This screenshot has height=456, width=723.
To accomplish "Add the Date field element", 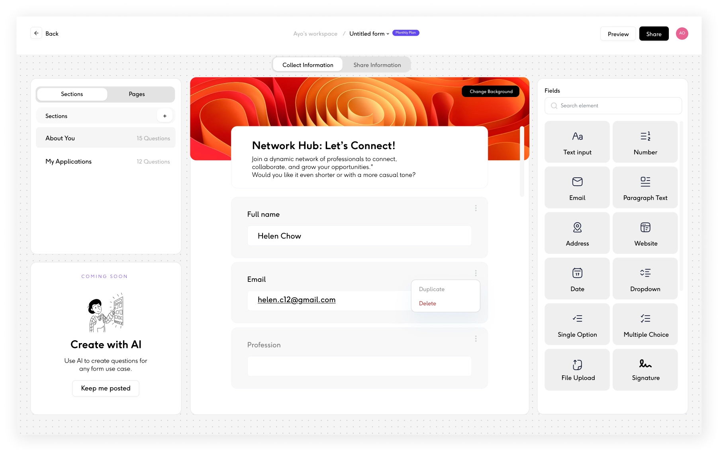I will (x=577, y=279).
